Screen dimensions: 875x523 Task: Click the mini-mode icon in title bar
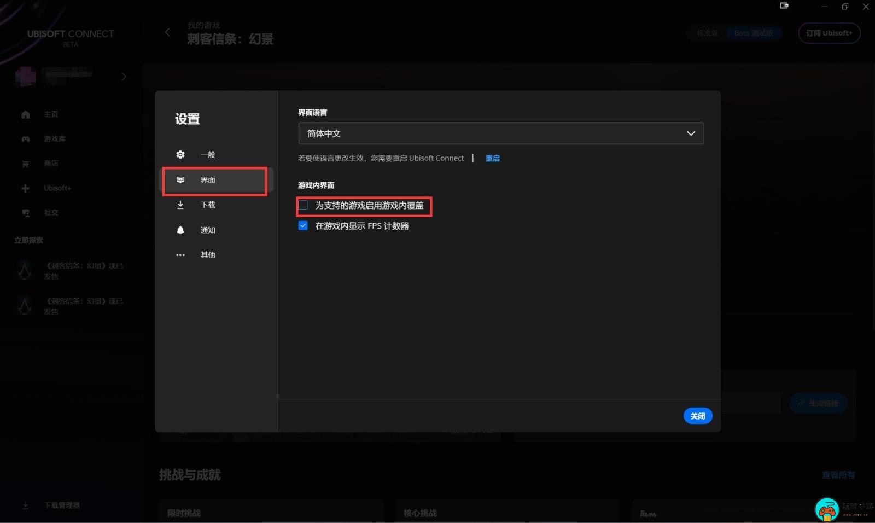(784, 6)
